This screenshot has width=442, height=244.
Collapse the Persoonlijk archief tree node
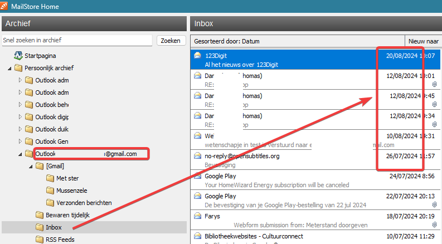[9, 68]
